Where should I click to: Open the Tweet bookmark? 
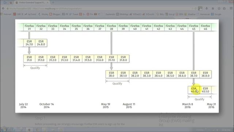pos(74,14)
